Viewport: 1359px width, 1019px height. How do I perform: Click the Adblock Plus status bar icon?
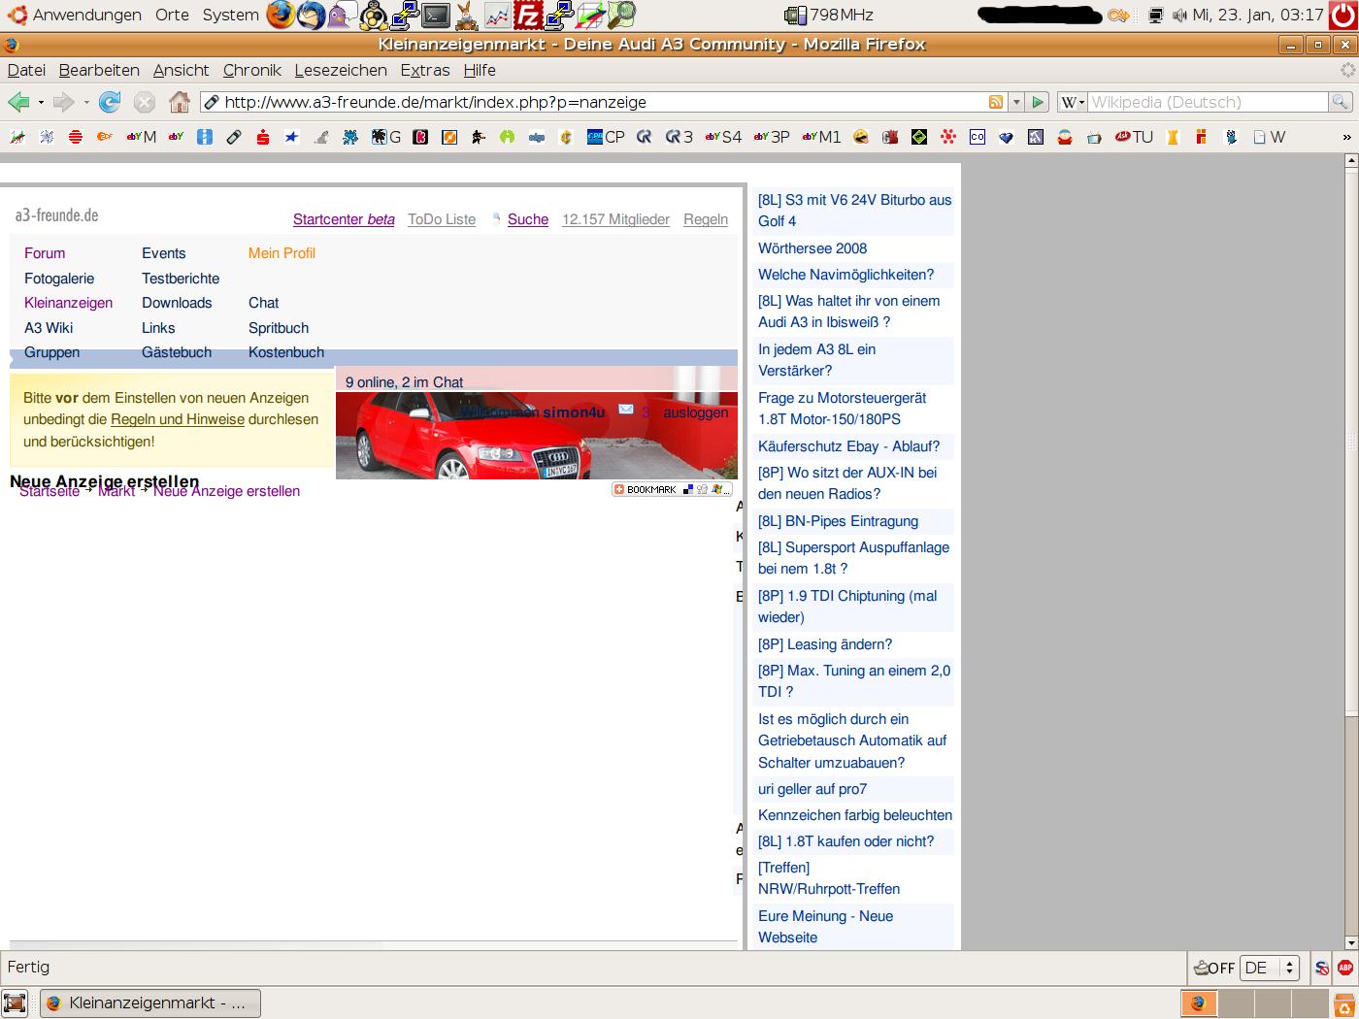(x=1345, y=968)
